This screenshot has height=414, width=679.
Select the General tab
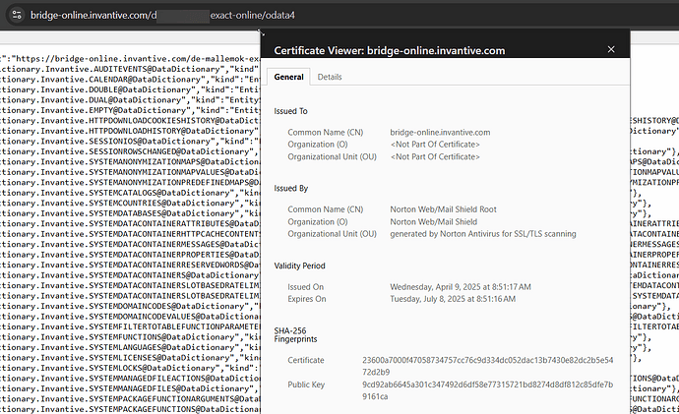click(x=288, y=77)
